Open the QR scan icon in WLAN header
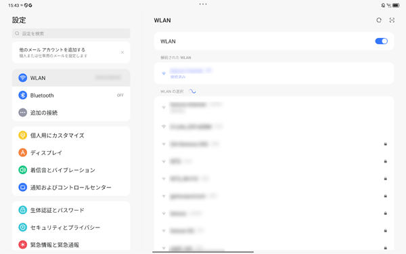 click(392, 20)
